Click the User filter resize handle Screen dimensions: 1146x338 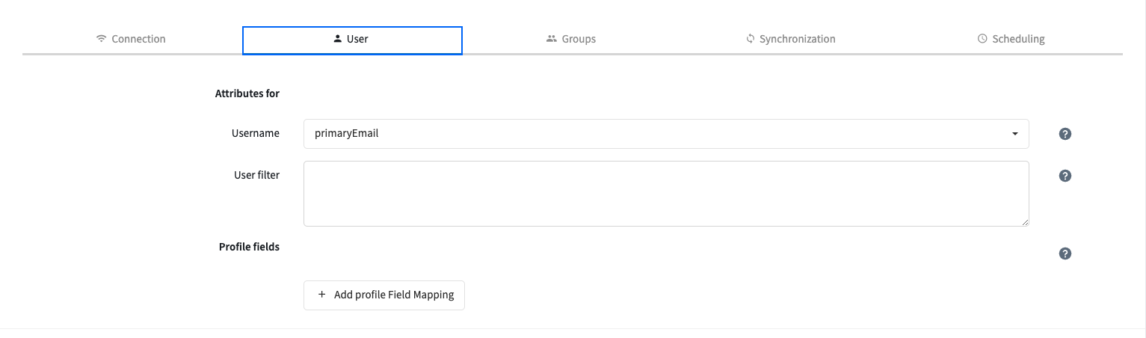(x=1026, y=222)
